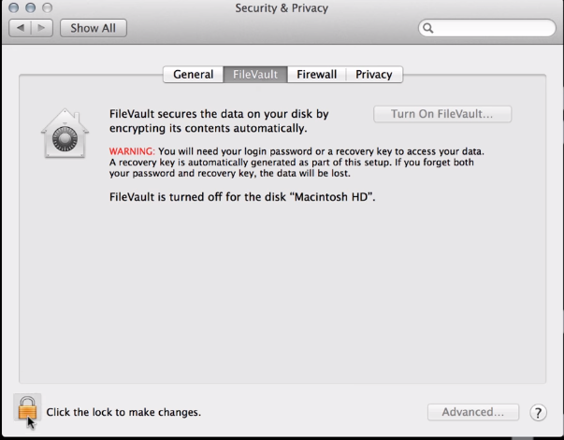Screen dimensions: 564x440
Task: Switch to the Privacy tab
Action: tap(374, 75)
